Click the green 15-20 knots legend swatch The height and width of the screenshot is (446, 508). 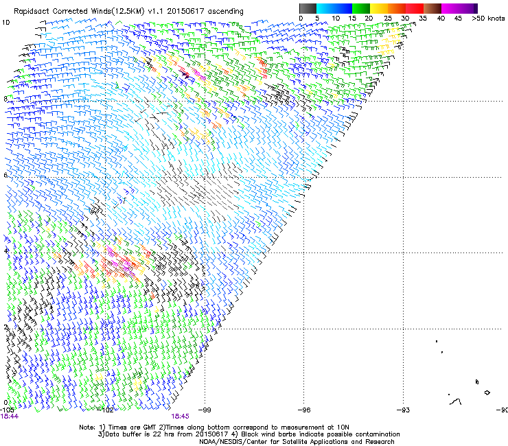361,8
